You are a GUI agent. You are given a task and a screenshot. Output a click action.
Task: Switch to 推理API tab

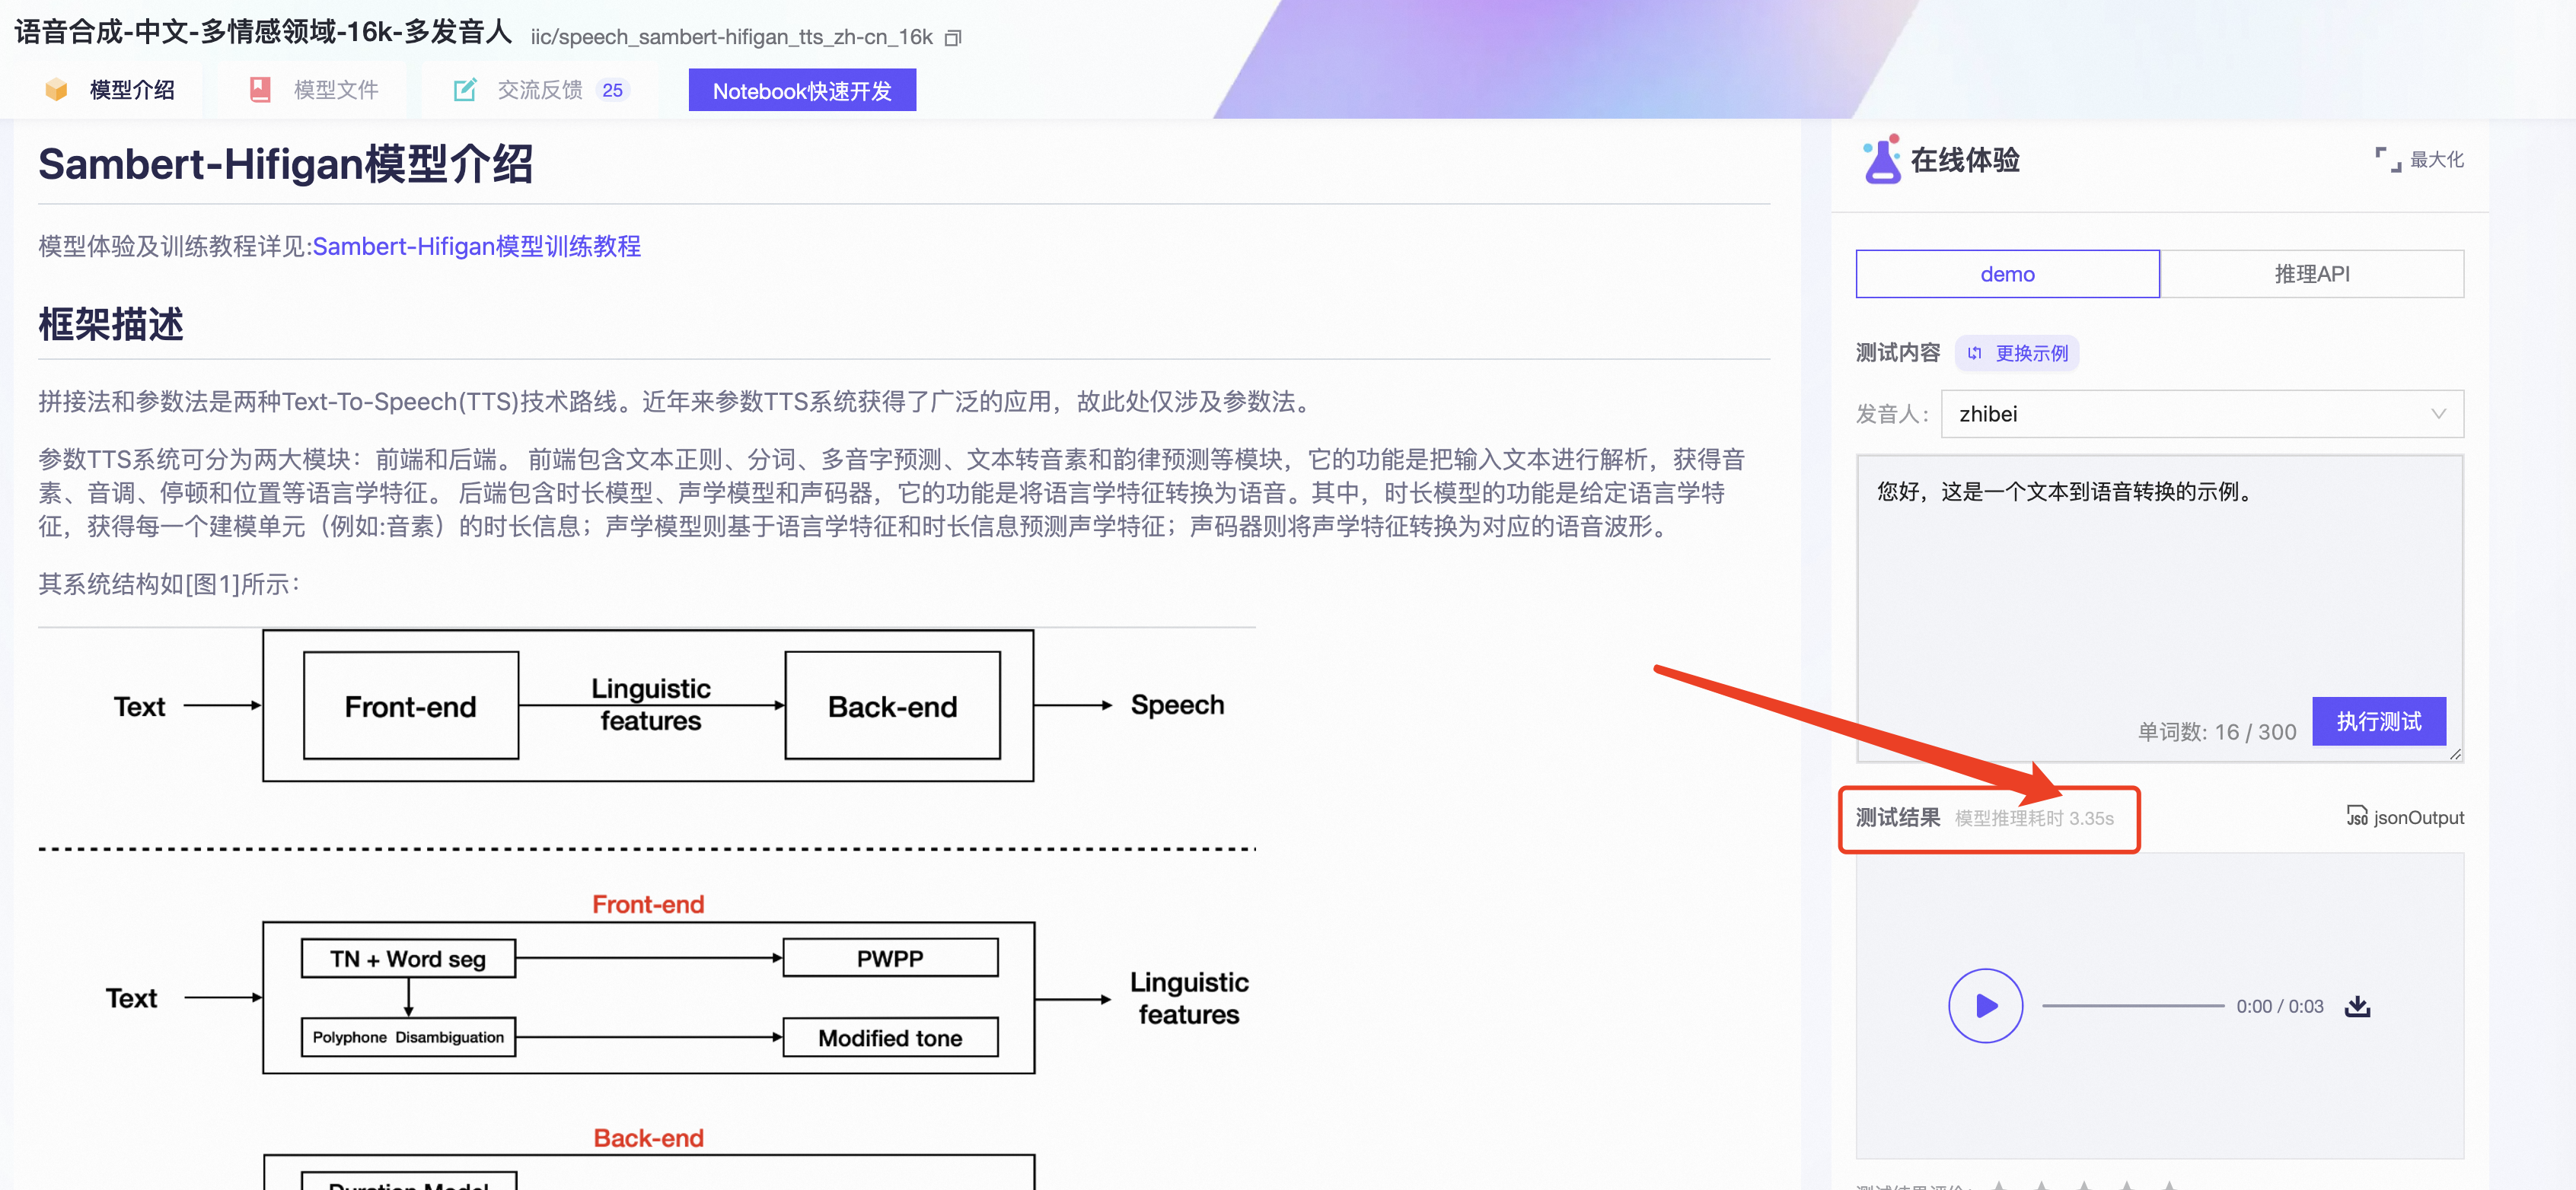[2310, 272]
